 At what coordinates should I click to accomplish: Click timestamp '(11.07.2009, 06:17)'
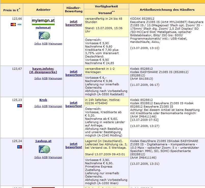click(145, 85)
